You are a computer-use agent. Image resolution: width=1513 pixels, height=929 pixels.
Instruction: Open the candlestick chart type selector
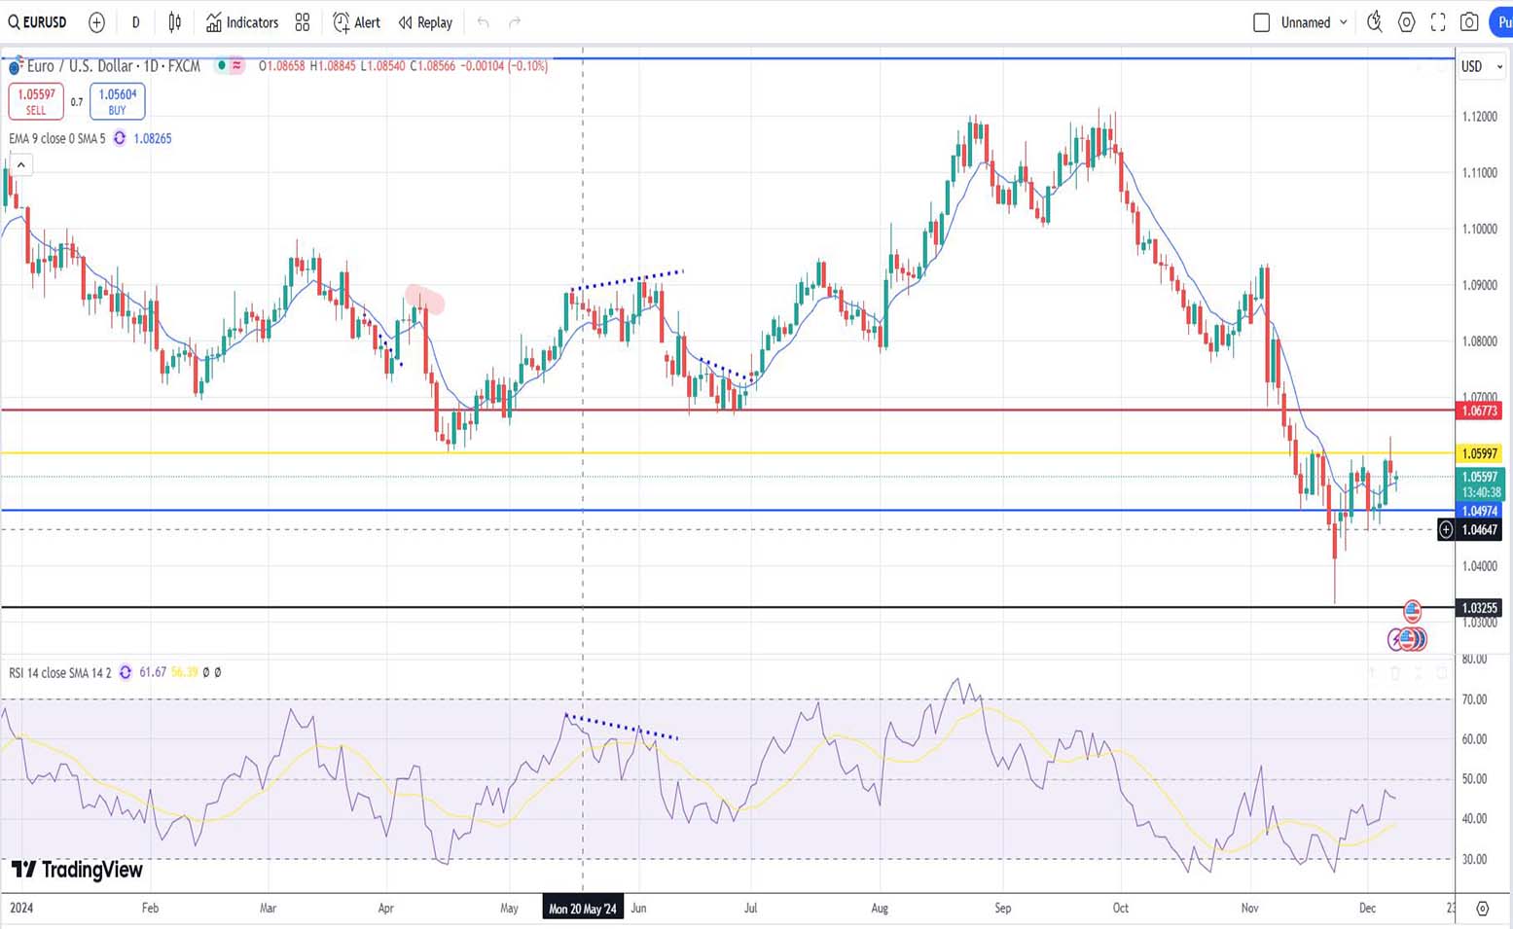coord(175,22)
